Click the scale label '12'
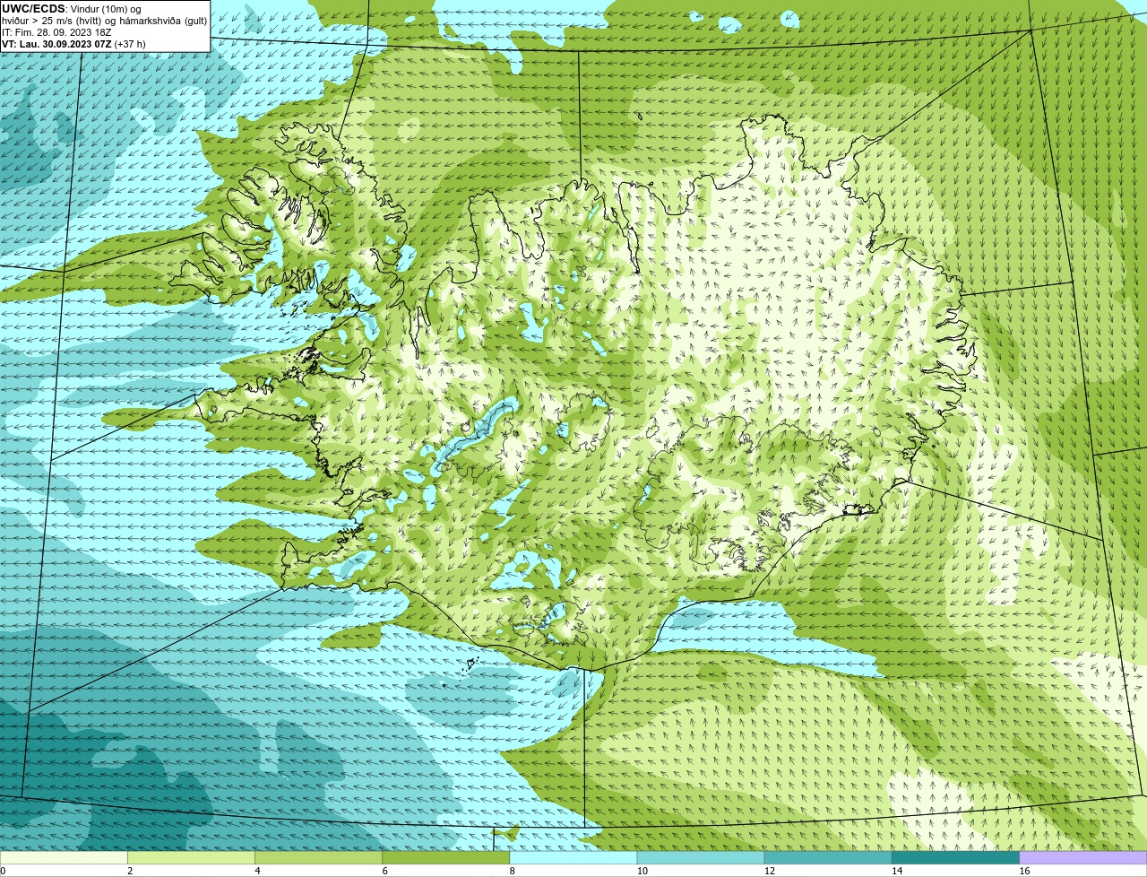1147x877 pixels. (x=769, y=871)
